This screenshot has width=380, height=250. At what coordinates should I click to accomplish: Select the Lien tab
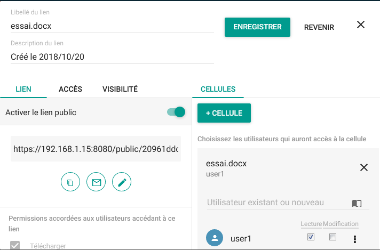pyautogui.click(x=23, y=89)
